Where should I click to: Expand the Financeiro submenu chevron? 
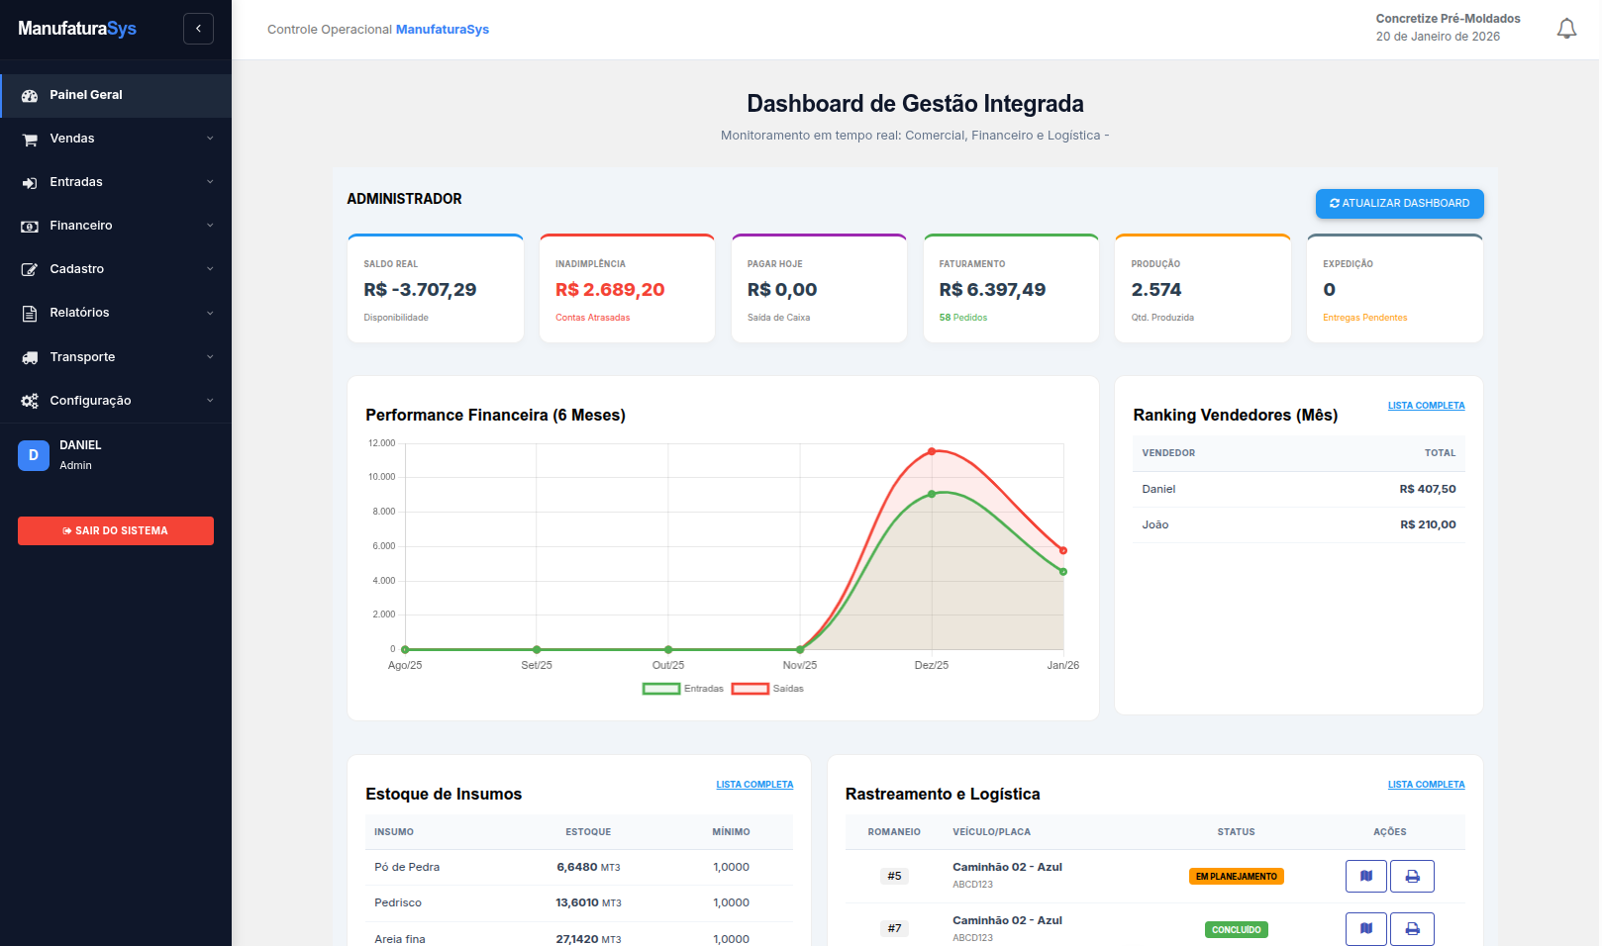210,226
